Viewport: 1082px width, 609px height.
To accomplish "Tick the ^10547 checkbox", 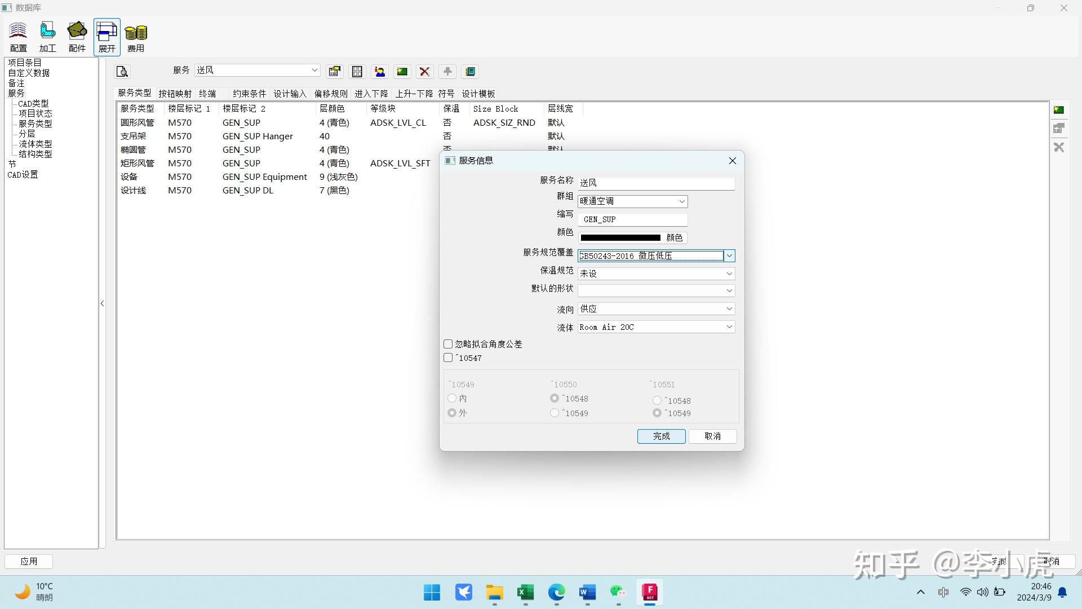I will (x=448, y=358).
